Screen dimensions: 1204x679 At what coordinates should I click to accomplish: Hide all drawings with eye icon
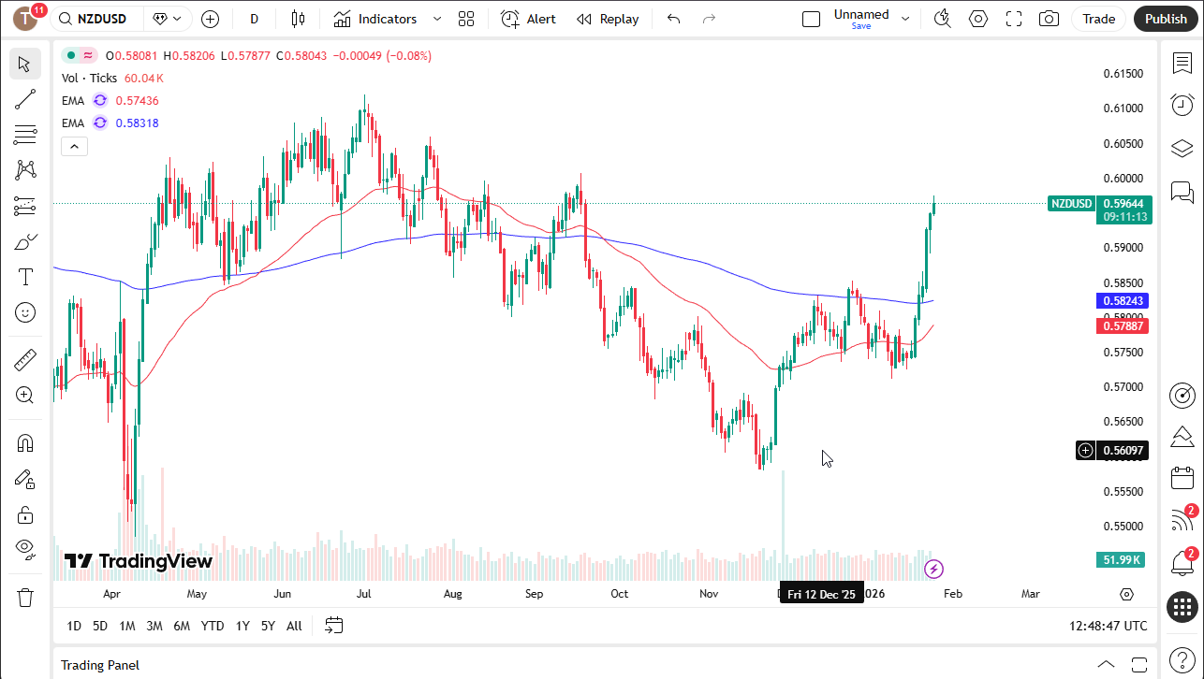point(25,548)
